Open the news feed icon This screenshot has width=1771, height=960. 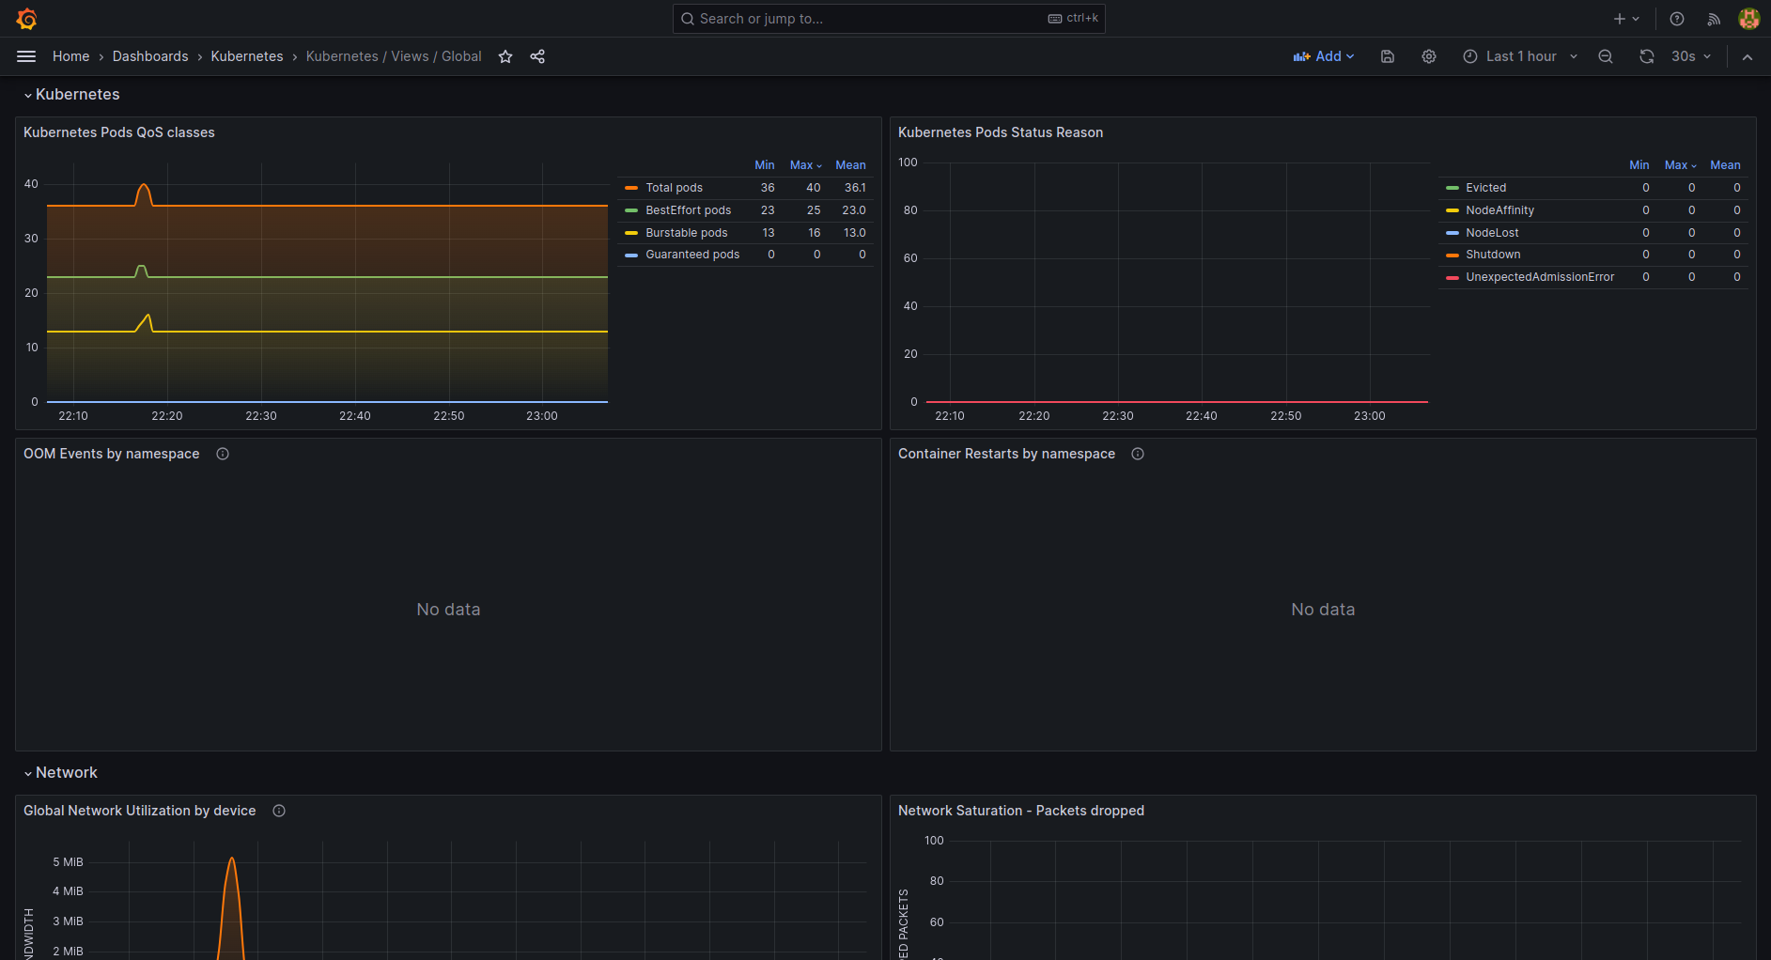tap(1714, 19)
